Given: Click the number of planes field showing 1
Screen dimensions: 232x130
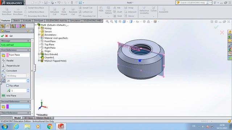Looking at the screenshot, I should click(18, 91).
